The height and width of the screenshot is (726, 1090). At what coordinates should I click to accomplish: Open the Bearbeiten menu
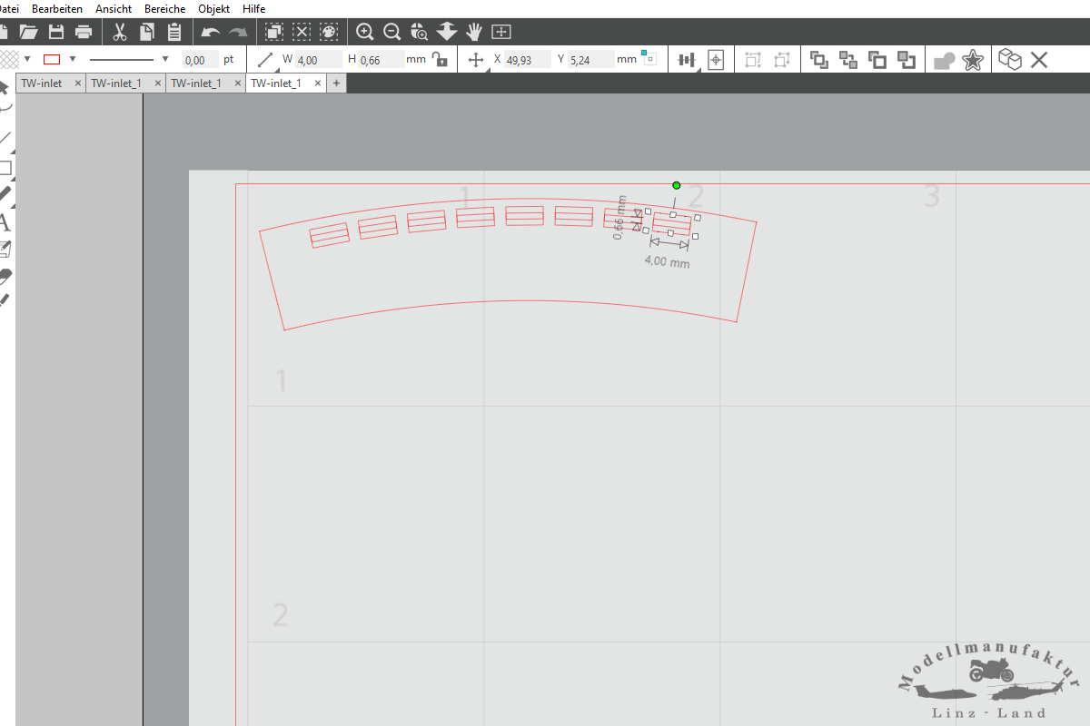coord(57,8)
